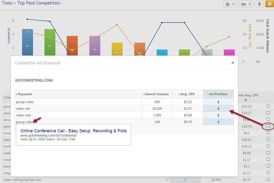This screenshot has width=274, height=183.
Task: Click the monitor icon in the $6.75 row
Action: [268, 179]
